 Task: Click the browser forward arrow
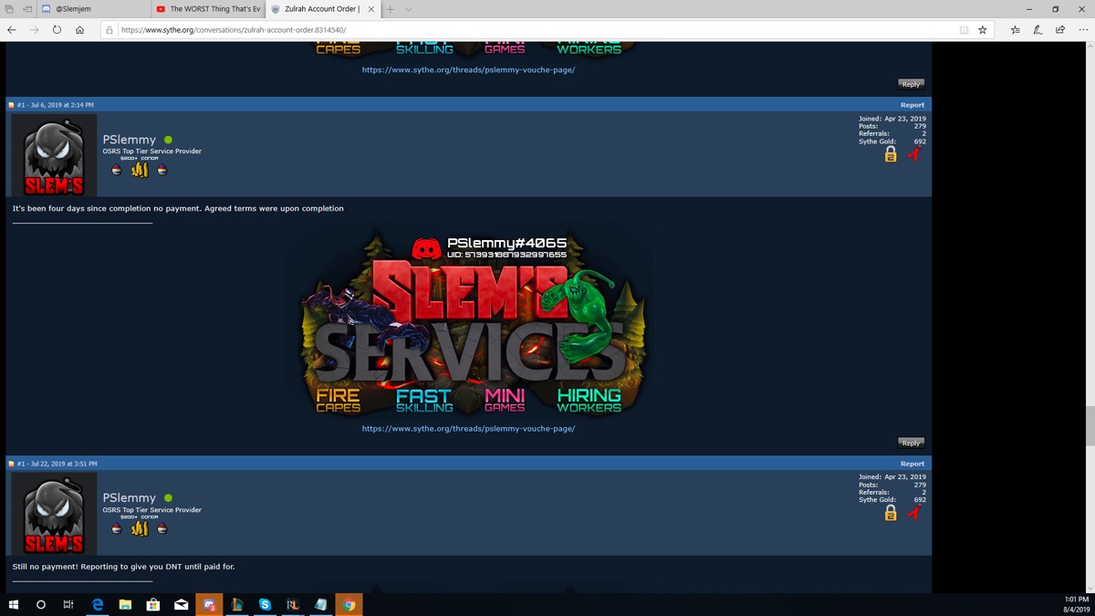35,30
